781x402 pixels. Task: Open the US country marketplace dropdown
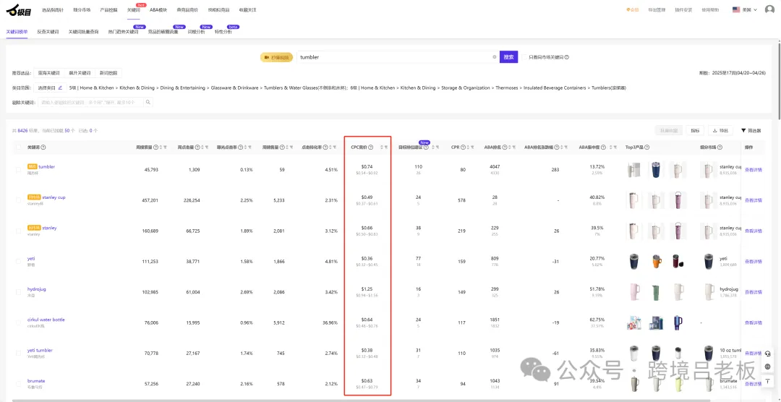[745, 9]
